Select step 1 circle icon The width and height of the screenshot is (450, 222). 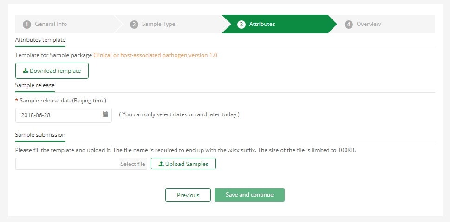26,25
